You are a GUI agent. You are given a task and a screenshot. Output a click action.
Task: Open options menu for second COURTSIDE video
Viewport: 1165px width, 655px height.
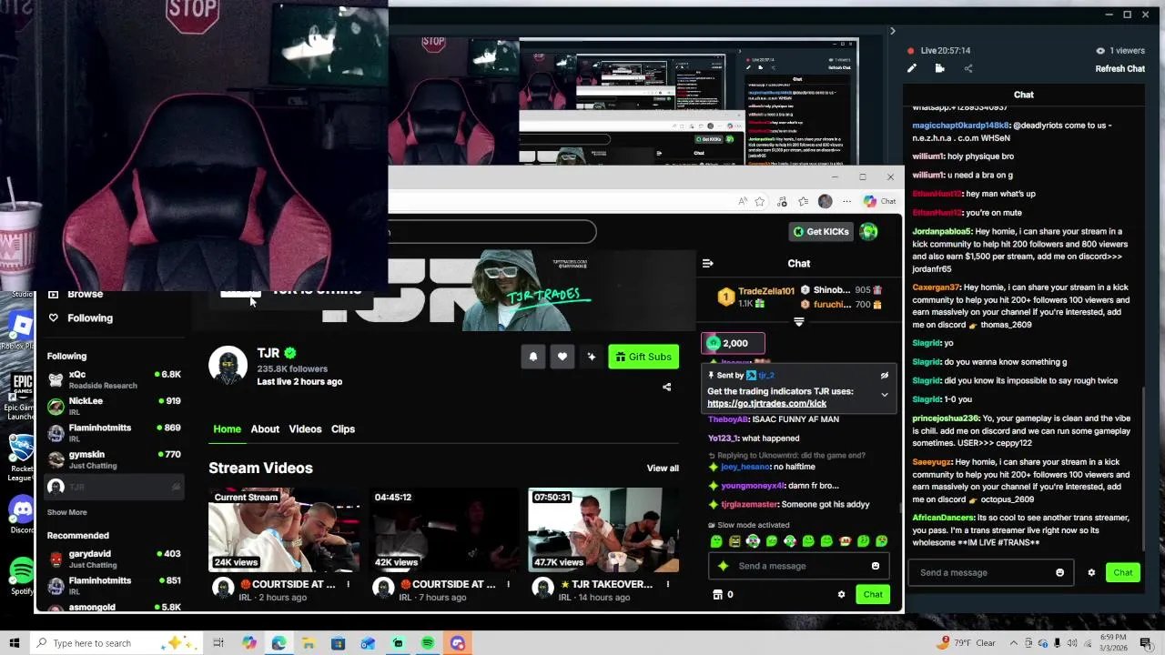click(x=508, y=584)
